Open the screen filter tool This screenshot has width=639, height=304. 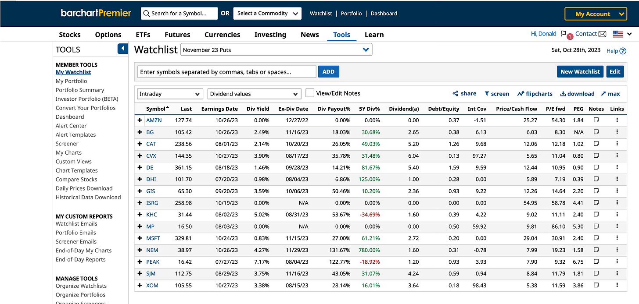(497, 94)
